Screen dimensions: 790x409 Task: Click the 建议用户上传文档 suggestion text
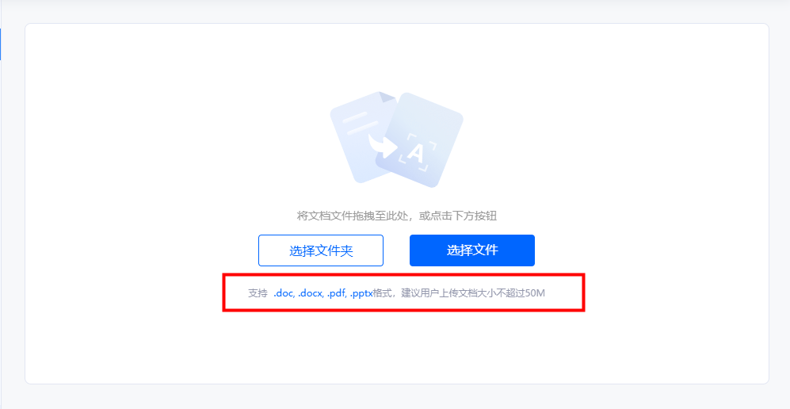click(x=435, y=293)
